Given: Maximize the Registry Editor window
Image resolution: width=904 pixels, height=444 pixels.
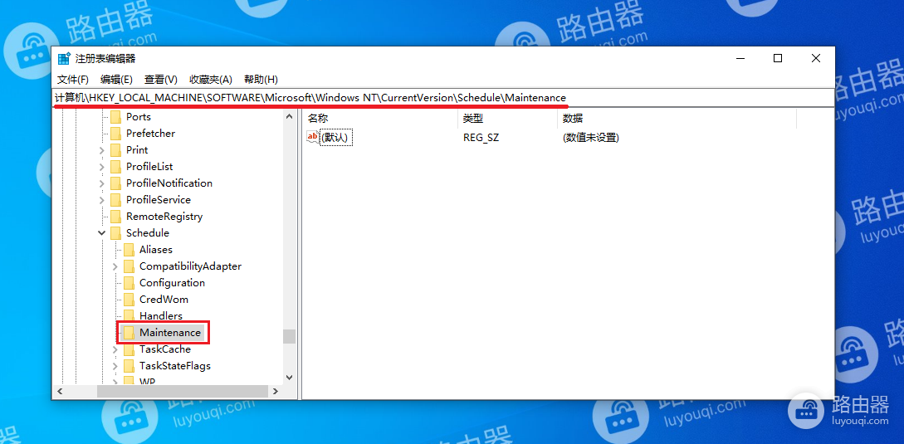Looking at the screenshot, I should [x=778, y=58].
